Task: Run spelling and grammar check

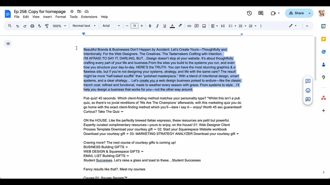Action: tap(39, 26)
